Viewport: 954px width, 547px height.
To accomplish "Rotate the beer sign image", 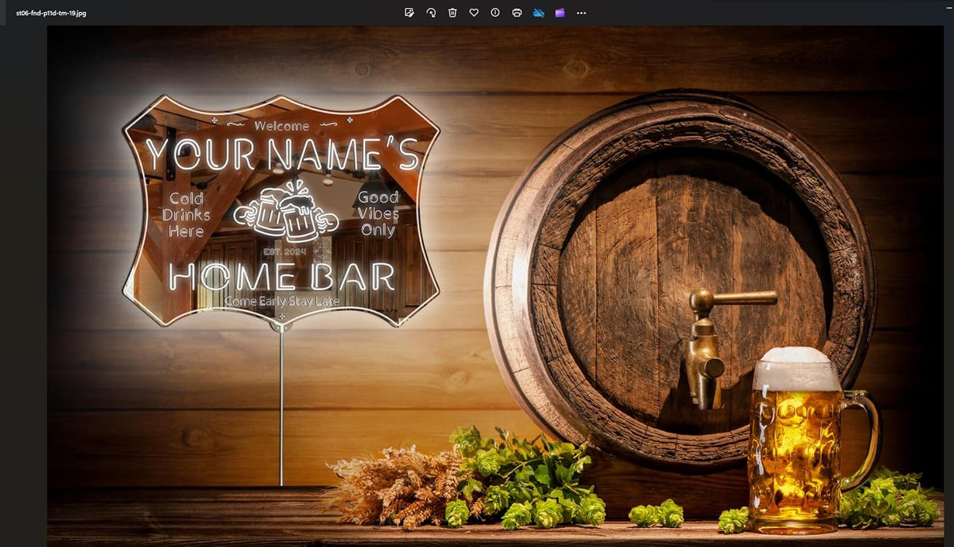I will (x=430, y=13).
